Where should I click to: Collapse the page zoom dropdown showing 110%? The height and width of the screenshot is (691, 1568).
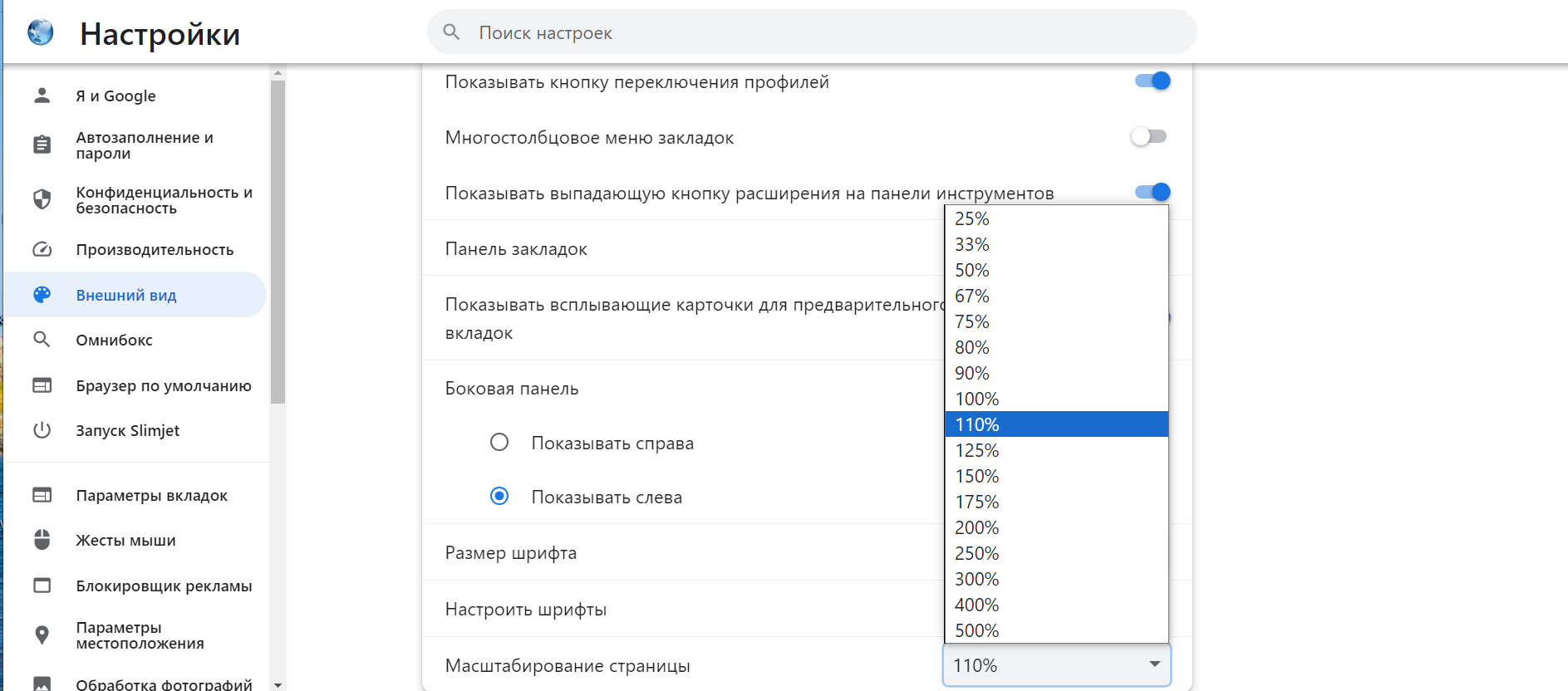click(x=1056, y=665)
